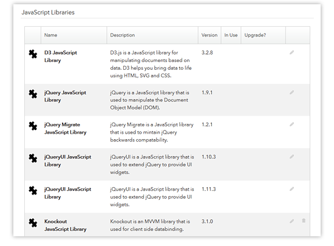Viewport: 334px width, 246px height.
Task: Click version value 1.10.3
Action: point(208,157)
